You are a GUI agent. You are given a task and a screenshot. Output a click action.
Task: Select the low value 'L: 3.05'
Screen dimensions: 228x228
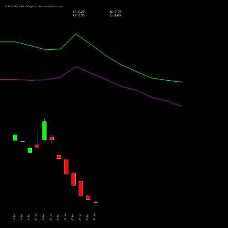point(115,16)
